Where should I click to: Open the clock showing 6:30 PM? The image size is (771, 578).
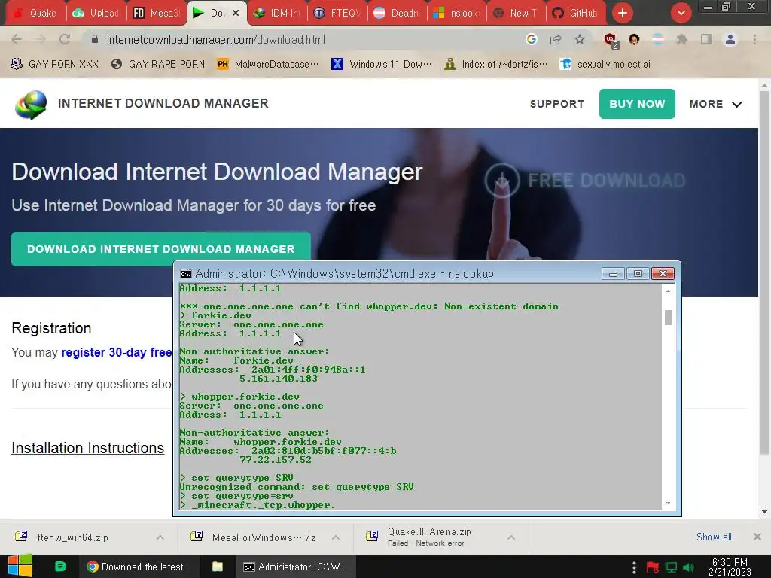(x=730, y=567)
